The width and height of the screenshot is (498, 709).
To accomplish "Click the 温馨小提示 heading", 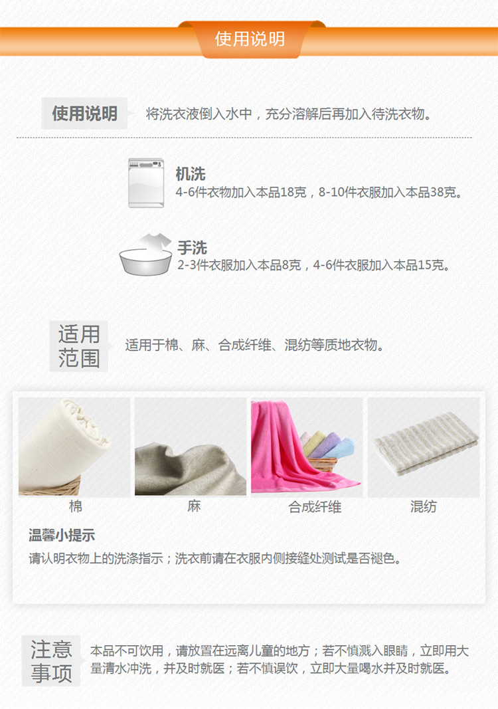I will click(x=62, y=536).
